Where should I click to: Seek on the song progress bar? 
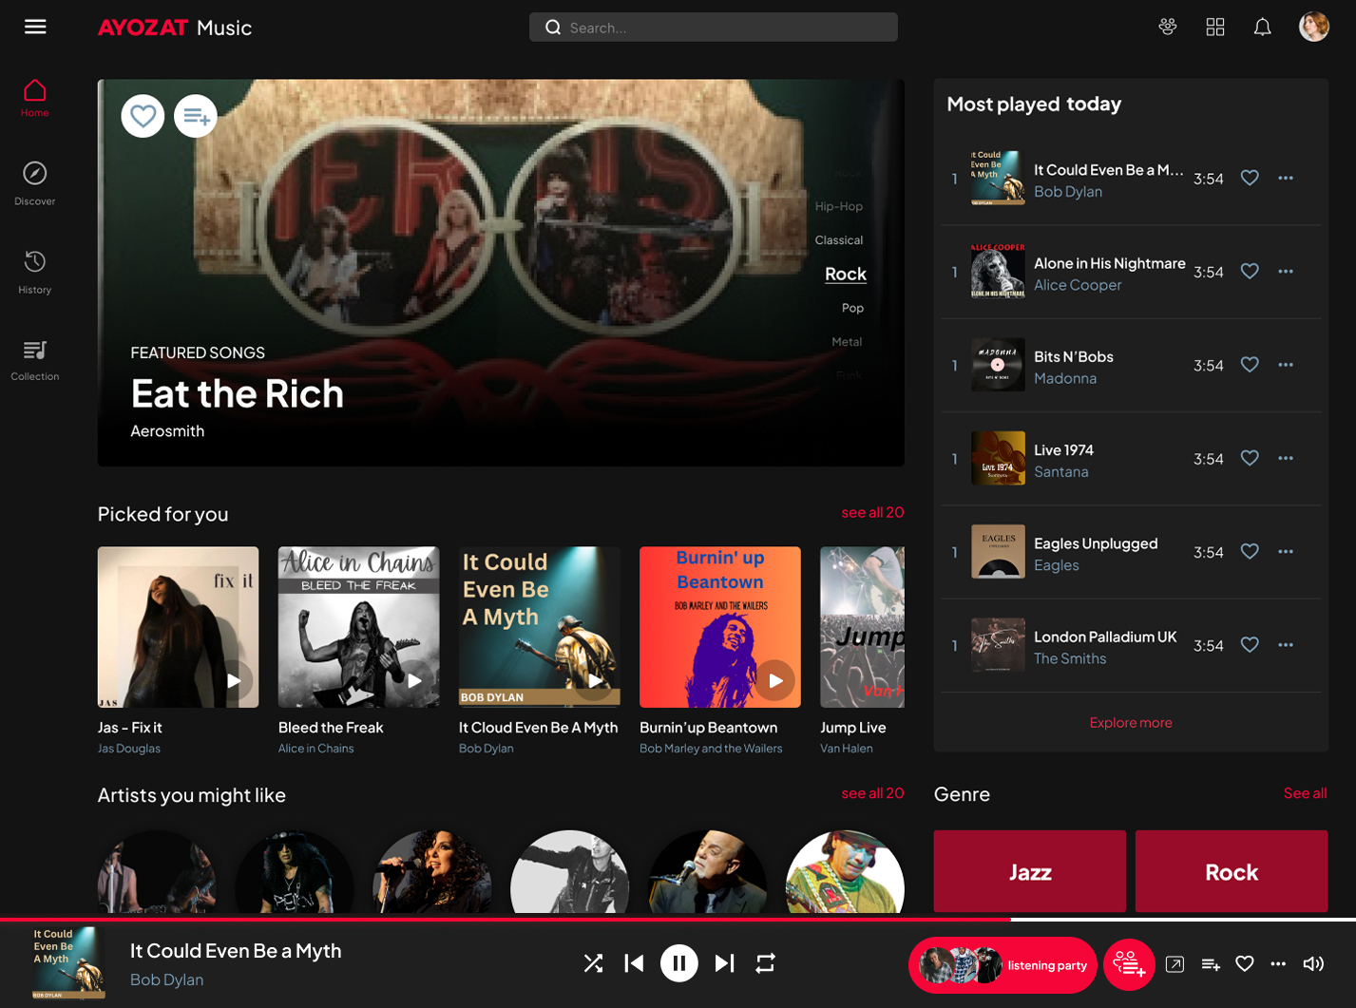[678, 920]
